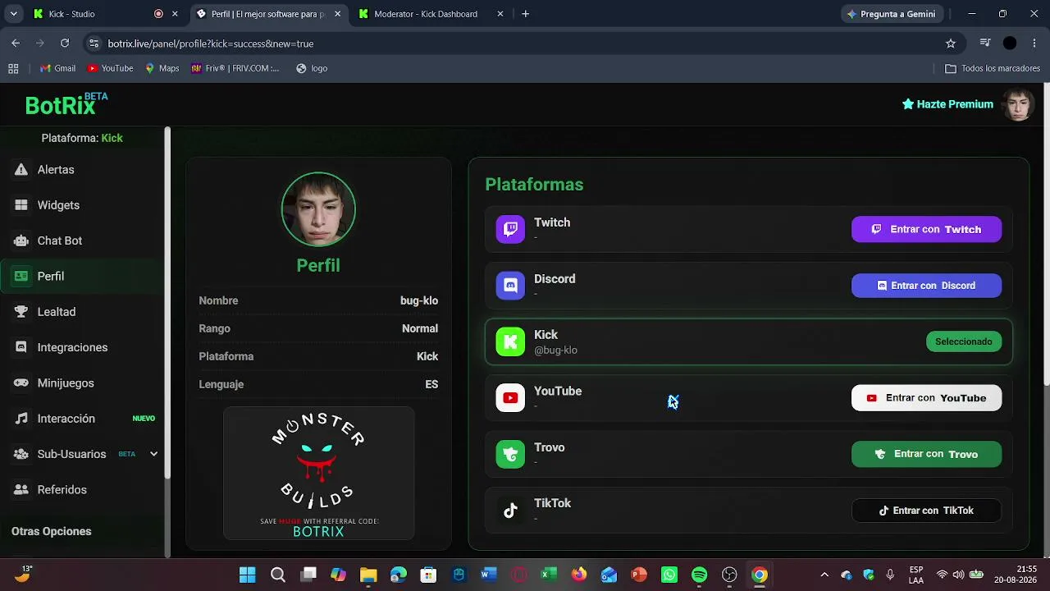Open Todos los marcadores folder
This screenshot has height=591, width=1050.
coord(993,68)
